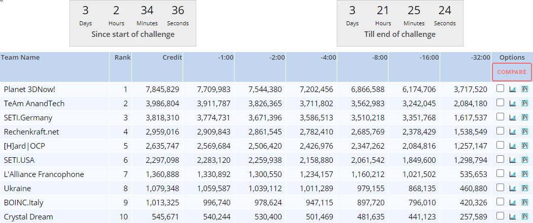
Task: Open the details table icon for Crystal Dream
Action: (x=524, y=216)
